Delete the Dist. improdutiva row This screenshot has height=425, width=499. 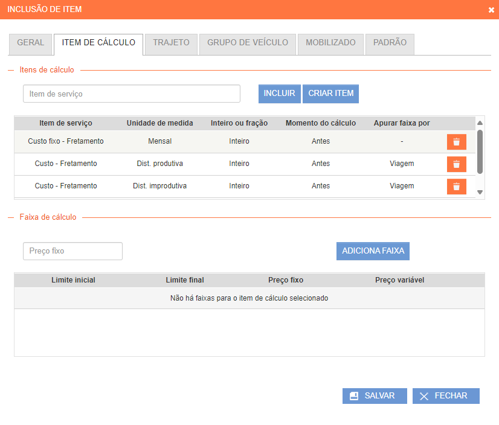pos(456,187)
